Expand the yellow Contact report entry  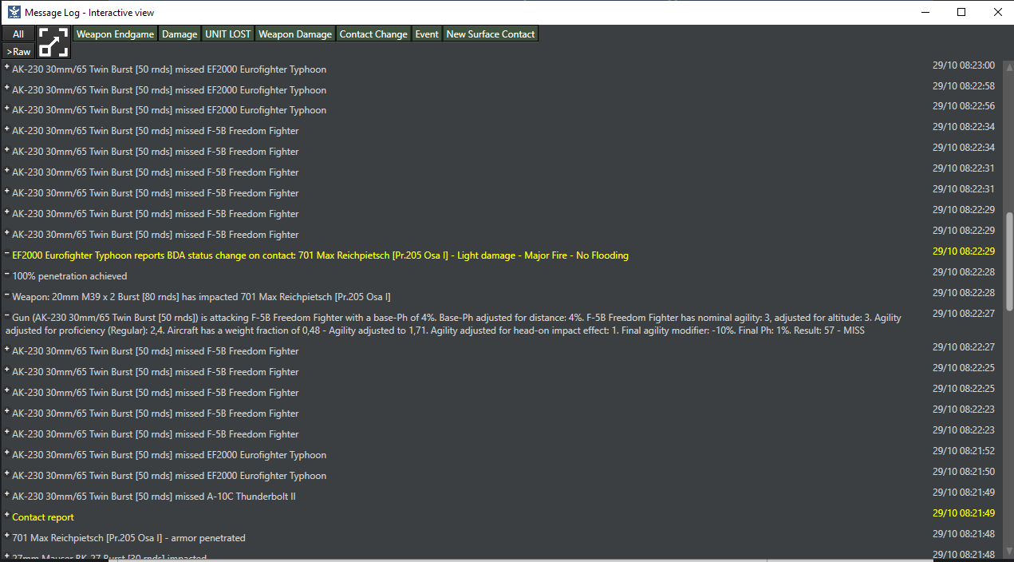click(x=7, y=516)
